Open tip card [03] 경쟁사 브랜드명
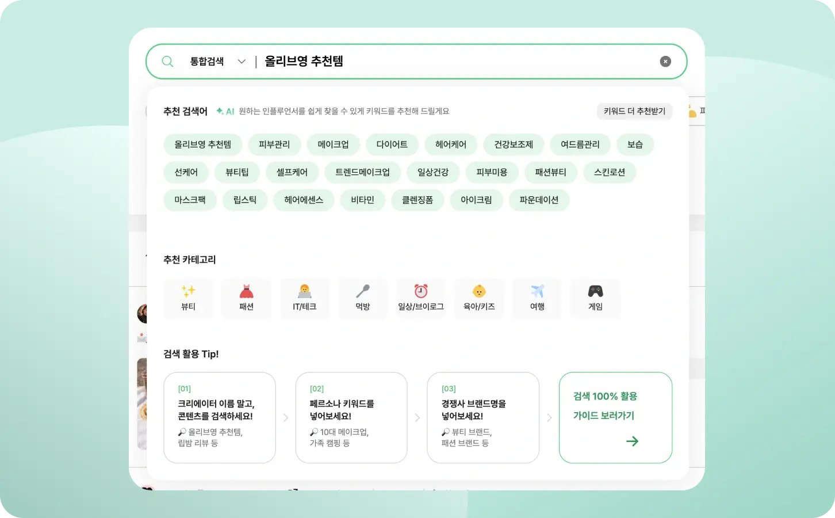The height and width of the screenshot is (518, 835). click(483, 418)
